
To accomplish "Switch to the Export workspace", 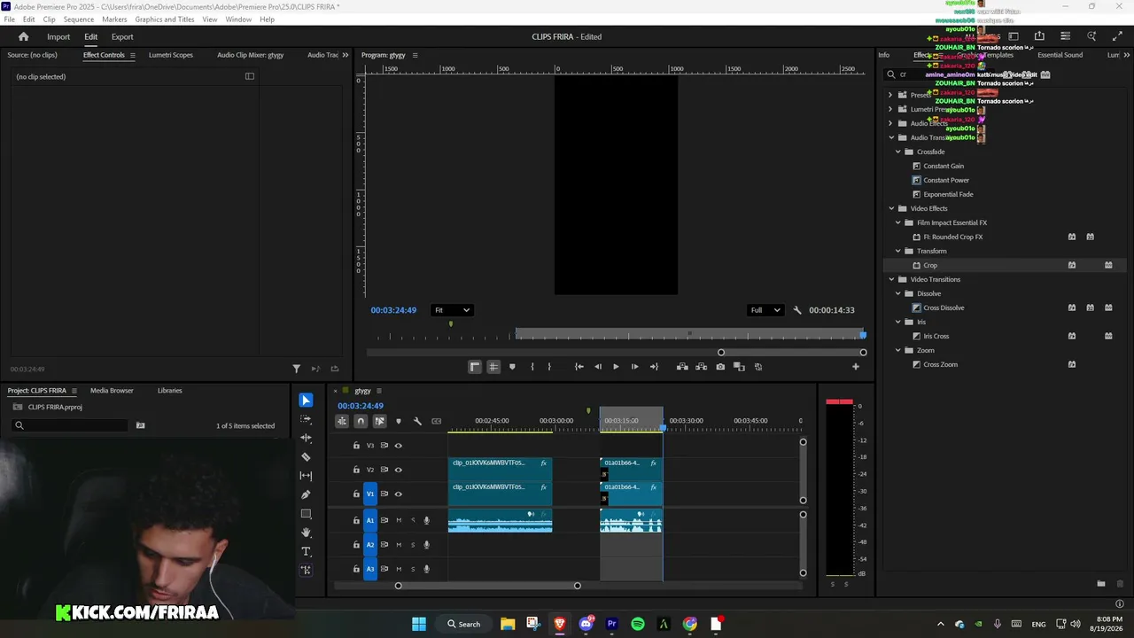I will [122, 36].
